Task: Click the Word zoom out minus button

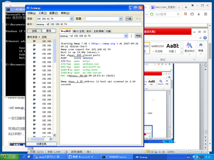Action: click(x=177, y=152)
